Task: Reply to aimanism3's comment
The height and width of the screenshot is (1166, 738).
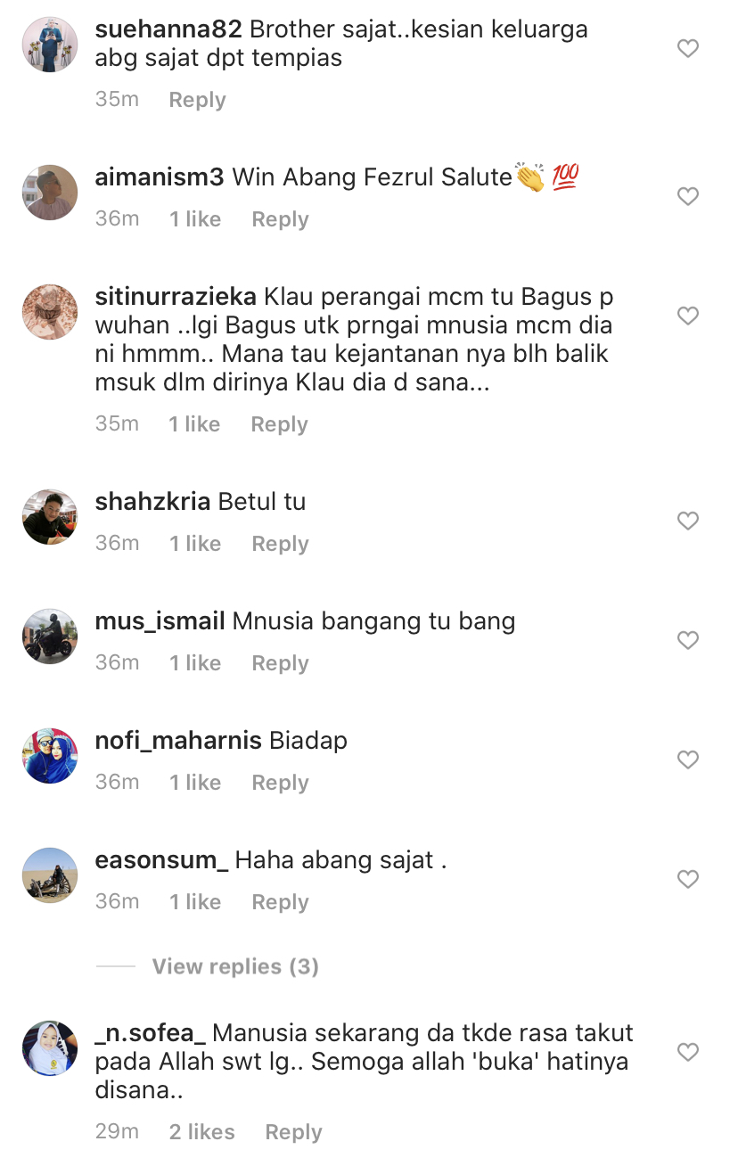Action: coord(280,219)
